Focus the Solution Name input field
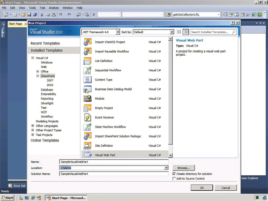Screen dimensions: 268x201 [114, 174]
